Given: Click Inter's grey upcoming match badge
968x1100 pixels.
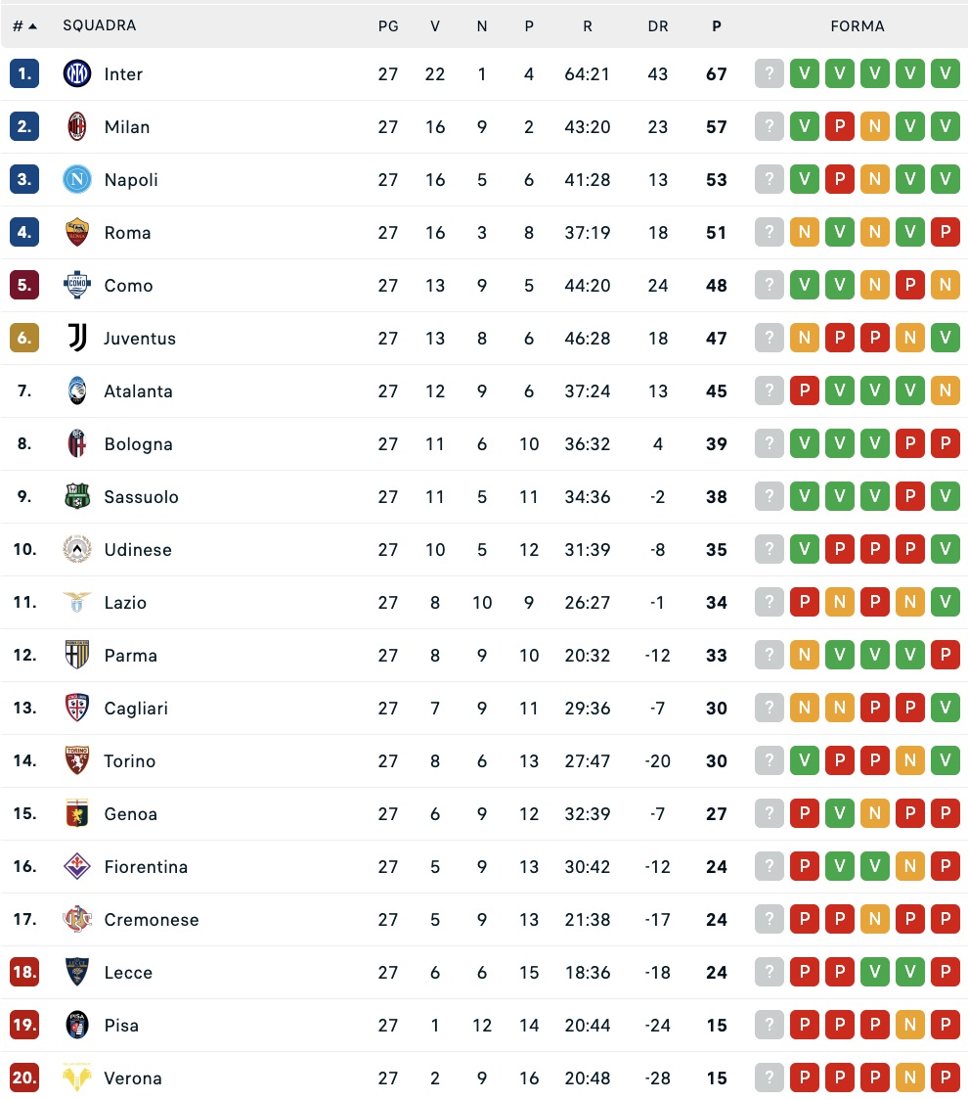Looking at the screenshot, I should click(770, 74).
